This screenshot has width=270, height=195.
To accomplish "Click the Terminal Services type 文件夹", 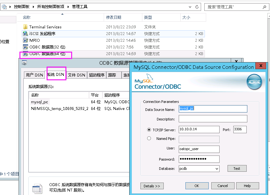I will (x=150, y=27).
